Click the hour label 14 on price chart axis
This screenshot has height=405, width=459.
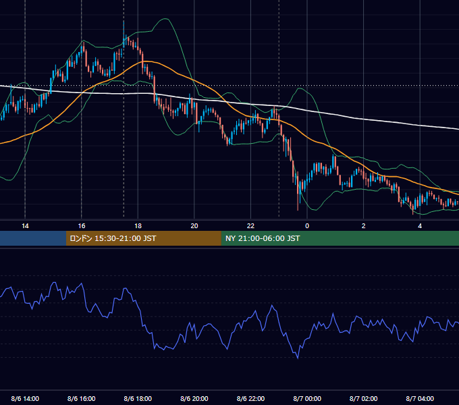25,226
